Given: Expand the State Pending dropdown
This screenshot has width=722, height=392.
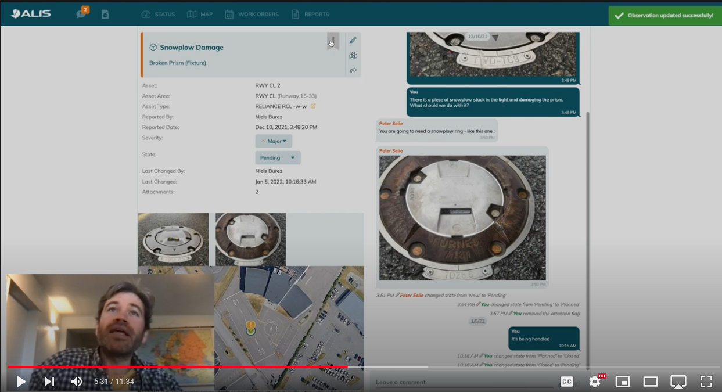Looking at the screenshot, I should (x=278, y=157).
